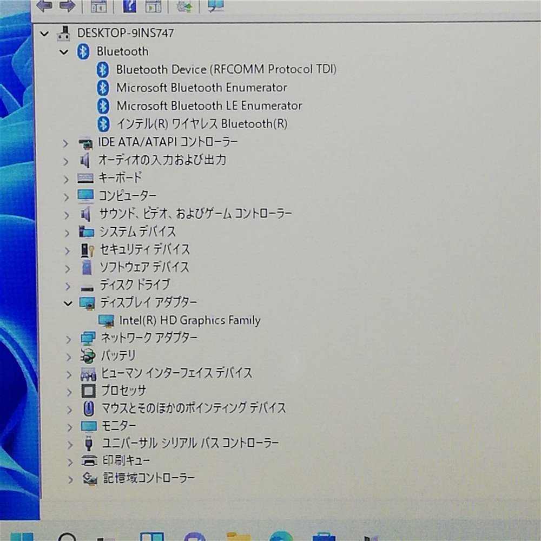541x541 pixels.
Task: Toggle the show/hide action pane toolbar icon
Action: [153, 6]
